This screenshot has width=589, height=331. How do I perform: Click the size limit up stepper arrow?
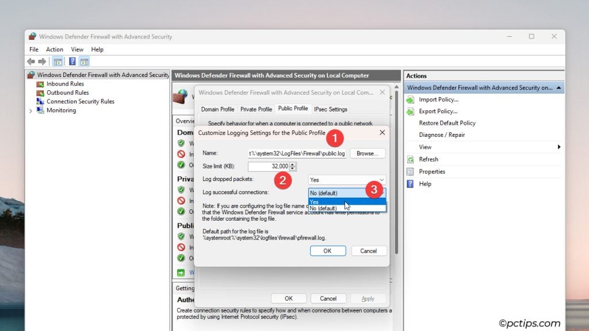pos(293,165)
